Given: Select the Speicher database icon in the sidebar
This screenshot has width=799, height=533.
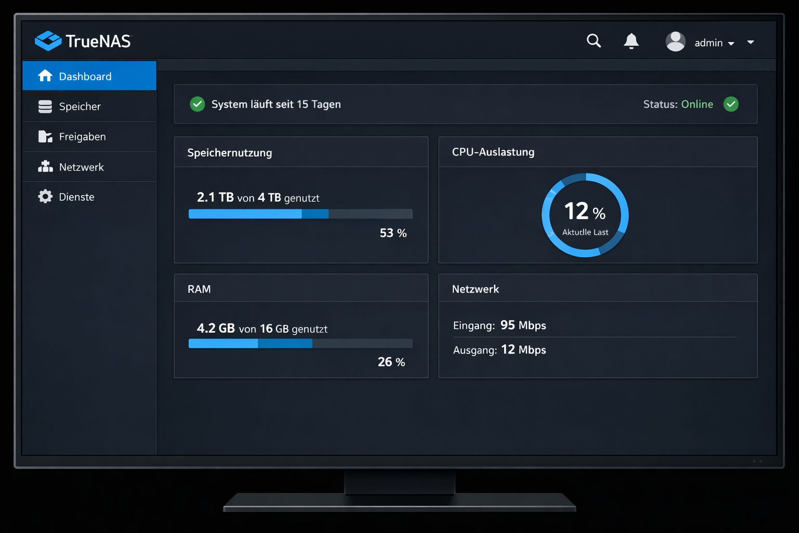Looking at the screenshot, I should (x=45, y=106).
